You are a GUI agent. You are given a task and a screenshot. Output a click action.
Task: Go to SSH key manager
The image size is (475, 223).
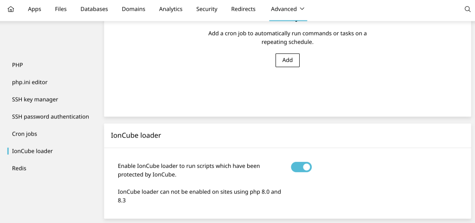pos(35,99)
